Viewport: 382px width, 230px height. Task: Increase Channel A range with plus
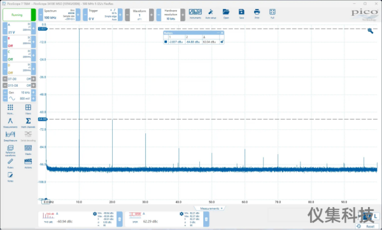pos(33,28)
